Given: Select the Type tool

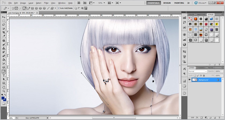Looking at the screenshot, I should [4, 75].
